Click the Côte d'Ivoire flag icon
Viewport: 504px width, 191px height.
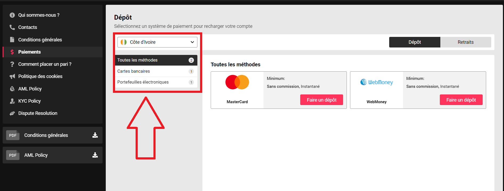click(x=124, y=42)
